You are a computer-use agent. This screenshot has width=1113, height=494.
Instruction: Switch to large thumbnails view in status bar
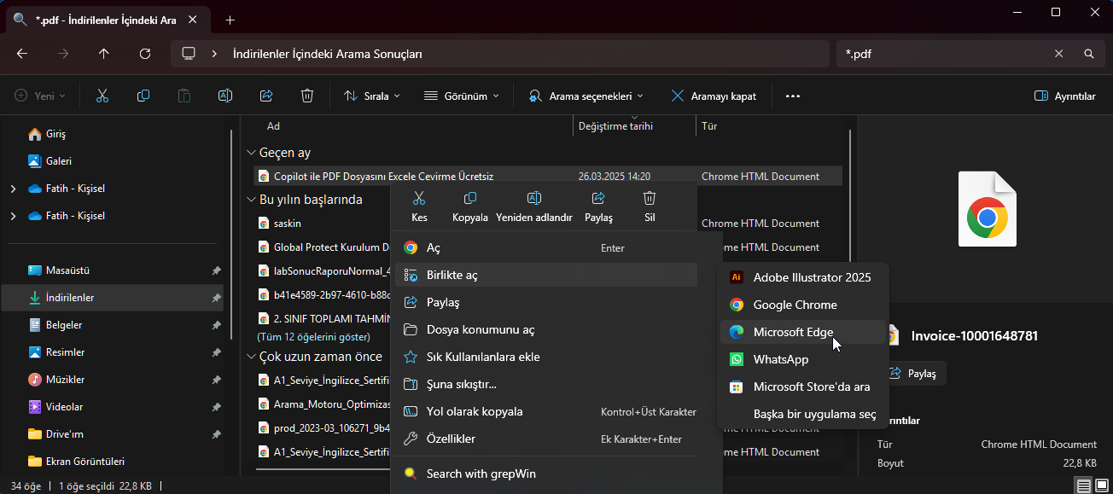tap(1101, 486)
